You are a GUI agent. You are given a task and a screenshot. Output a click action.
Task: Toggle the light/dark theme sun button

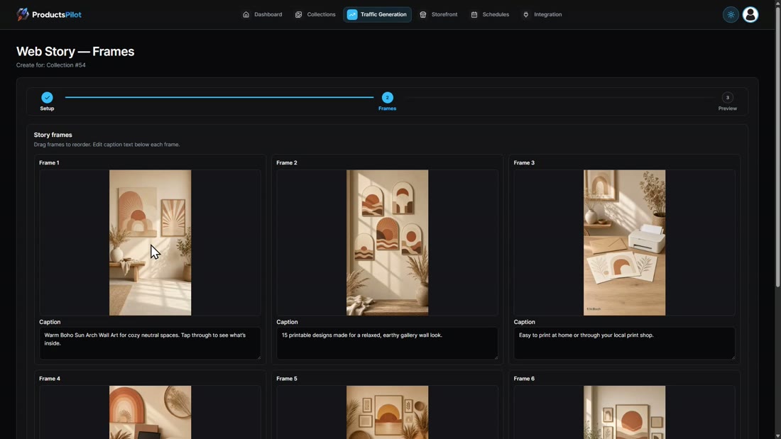coord(731,14)
